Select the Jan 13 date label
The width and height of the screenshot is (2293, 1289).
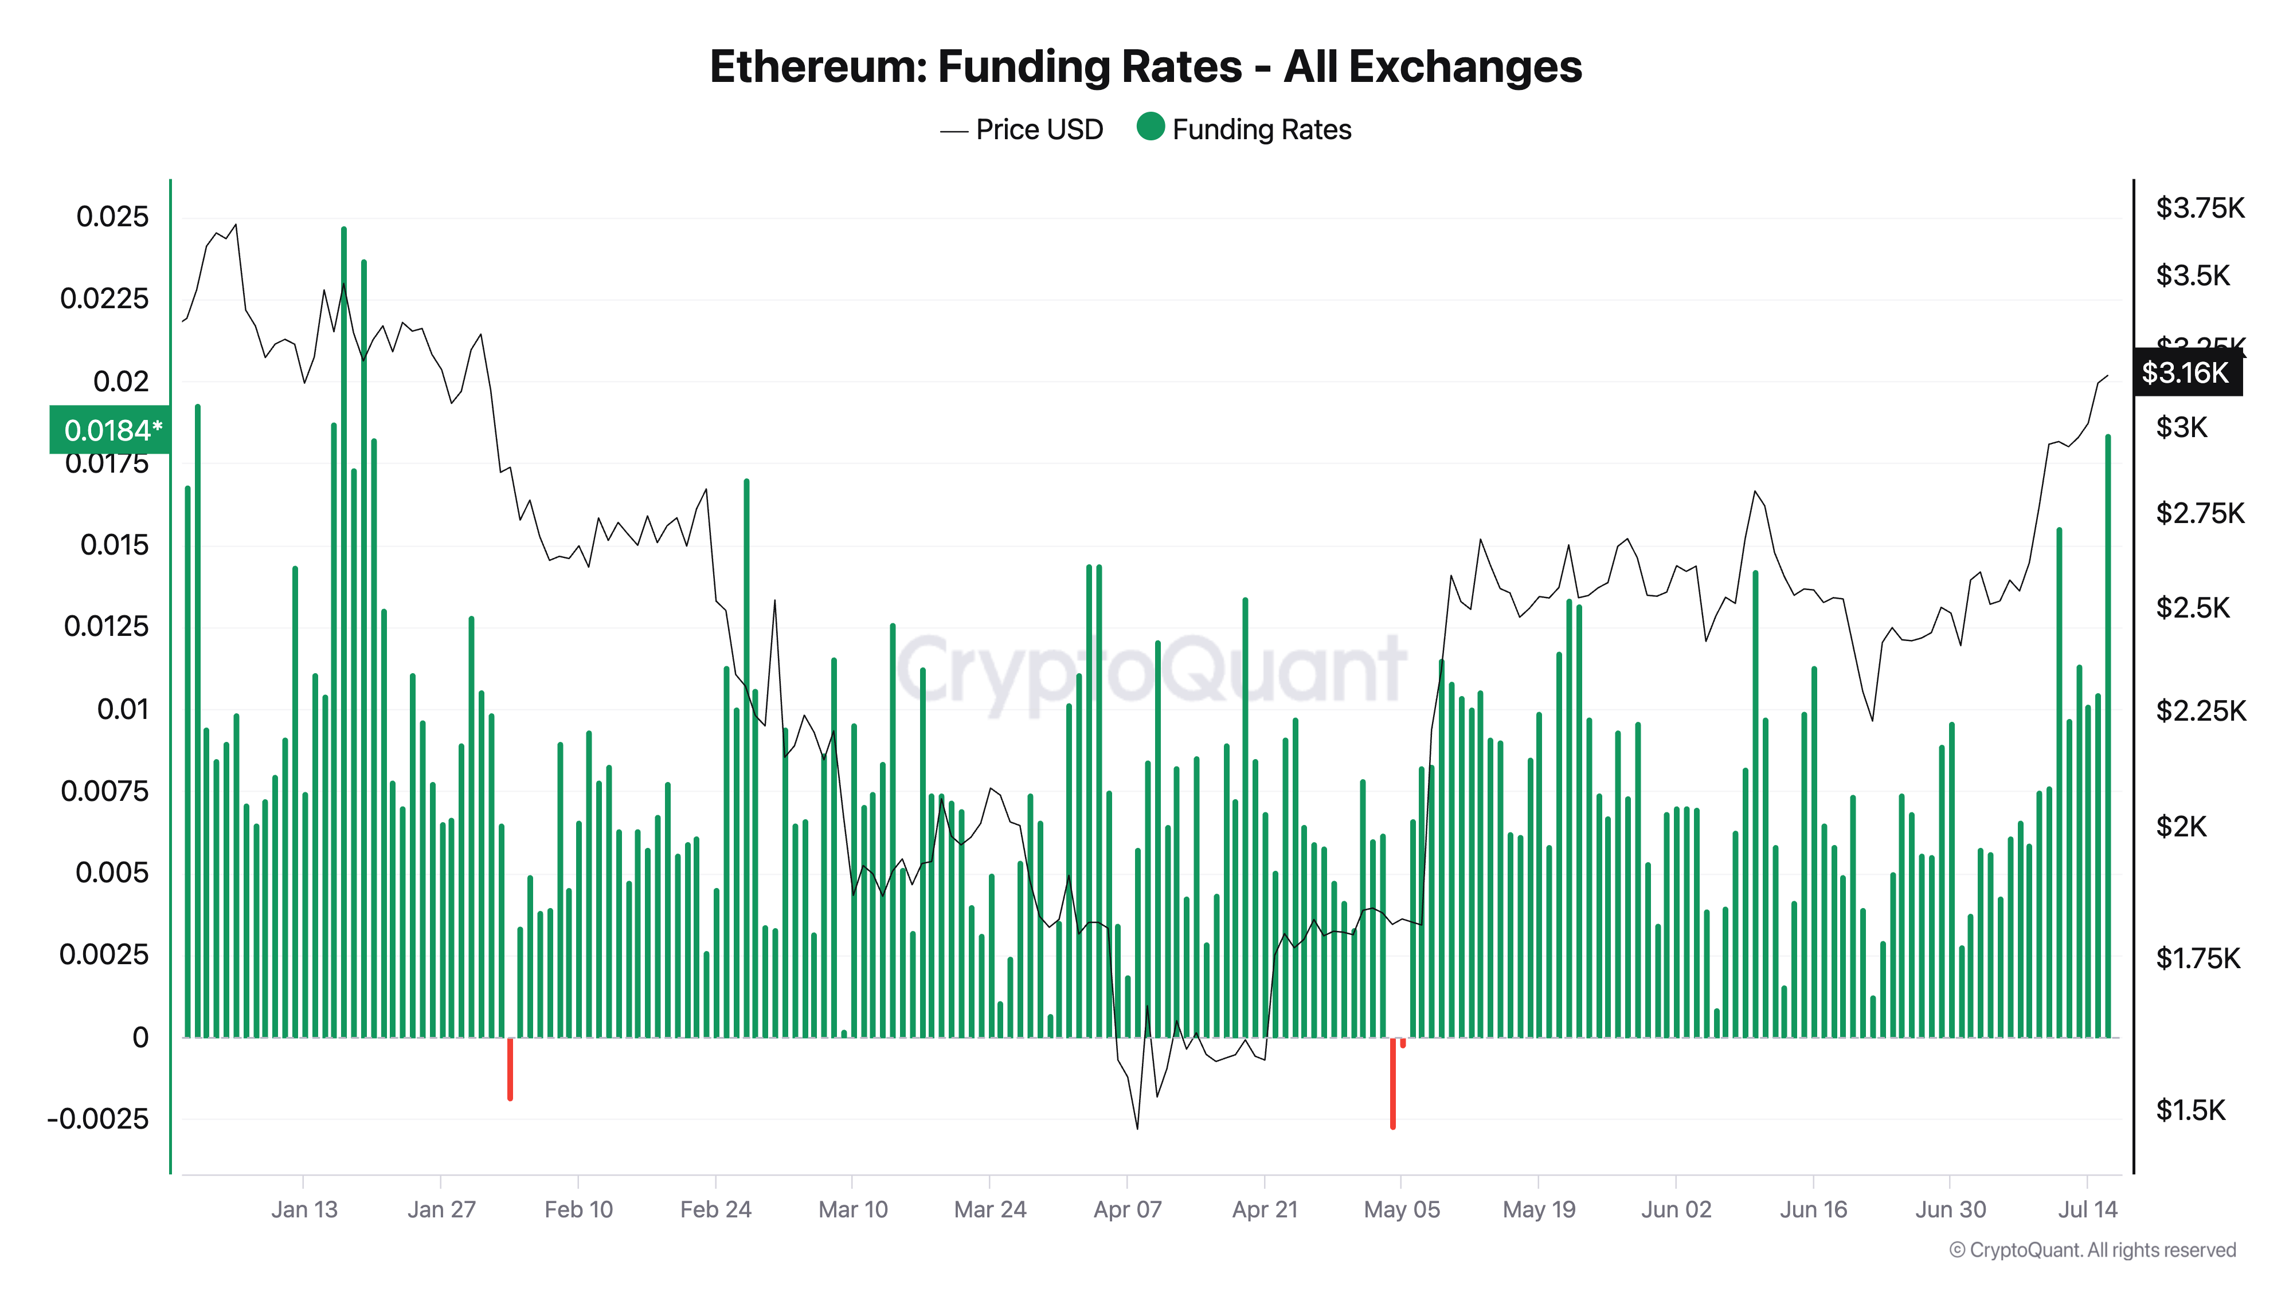coord(304,1209)
